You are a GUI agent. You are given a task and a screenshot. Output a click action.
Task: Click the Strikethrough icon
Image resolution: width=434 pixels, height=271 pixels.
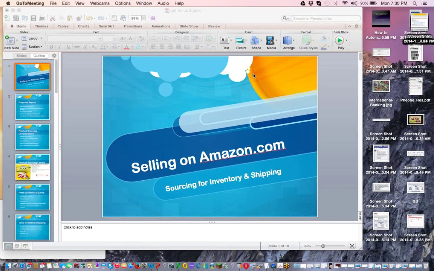(x=77, y=47)
